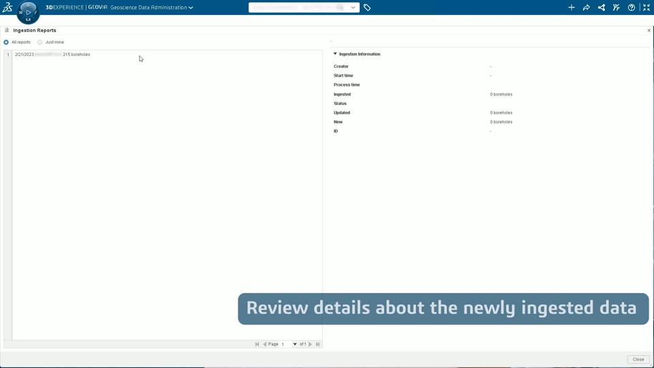Screen dimensions: 654x368
Task: Open the tags icon beside search
Action: 367,7
